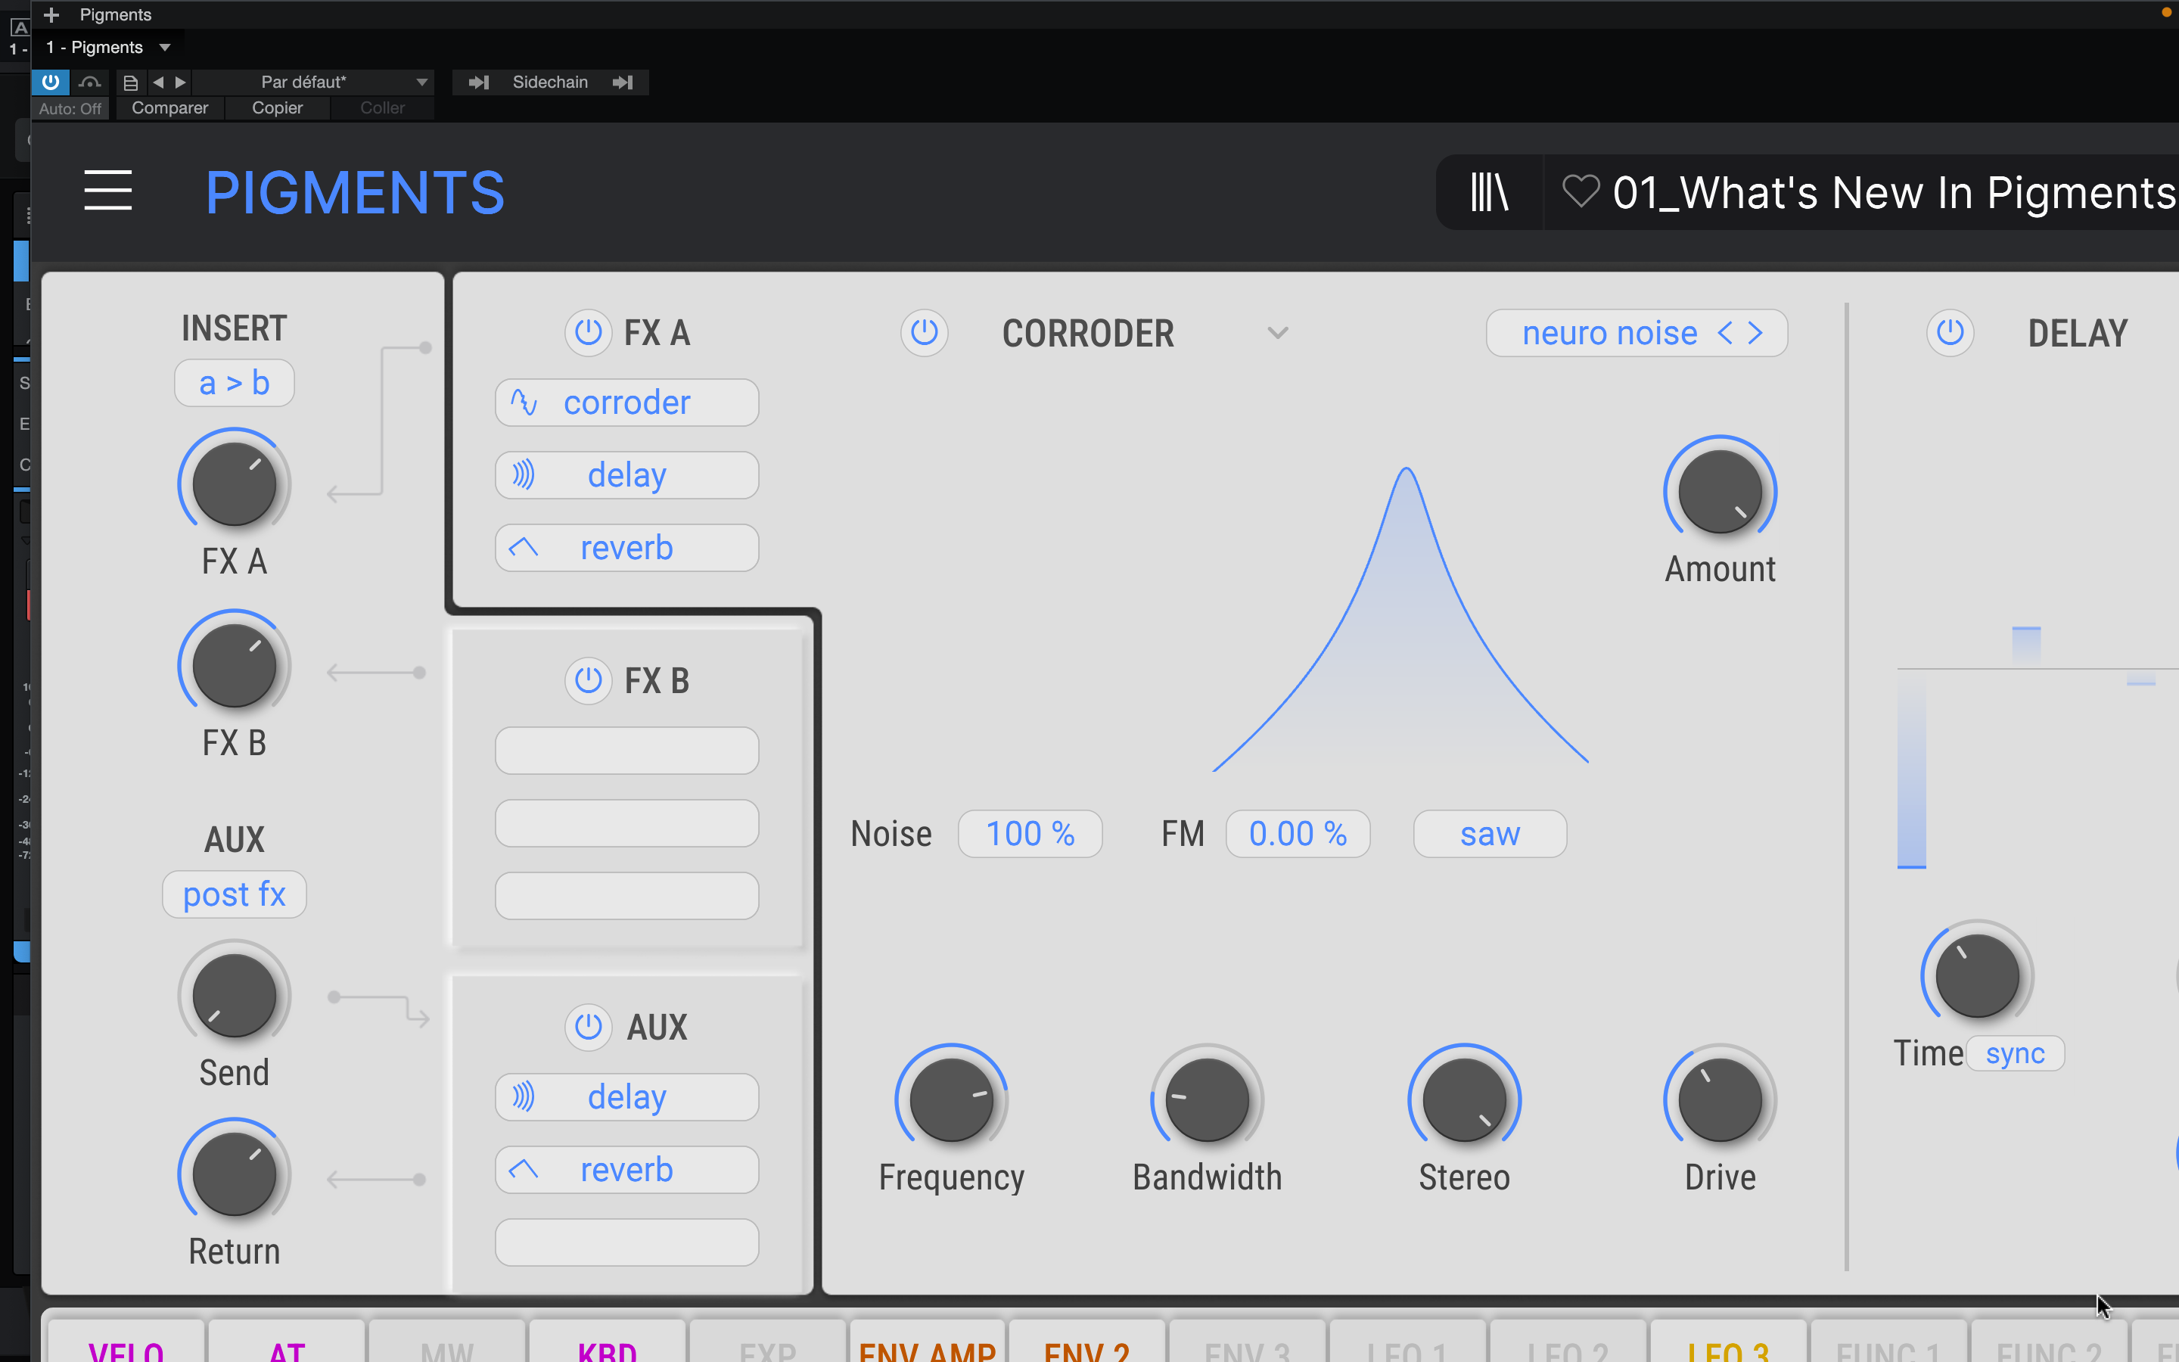Select the reverb slot in FX A
Viewport: 2179px width, 1362px height.
626,548
